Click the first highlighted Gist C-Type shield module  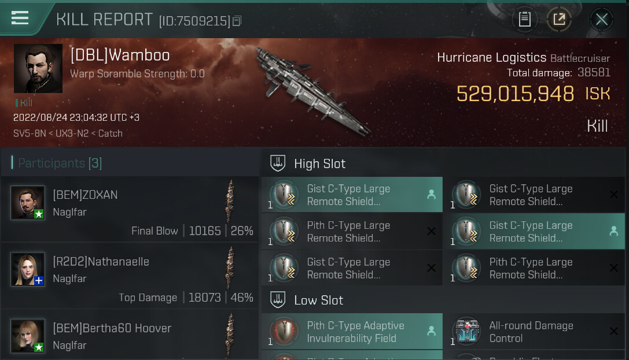pos(352,195)
